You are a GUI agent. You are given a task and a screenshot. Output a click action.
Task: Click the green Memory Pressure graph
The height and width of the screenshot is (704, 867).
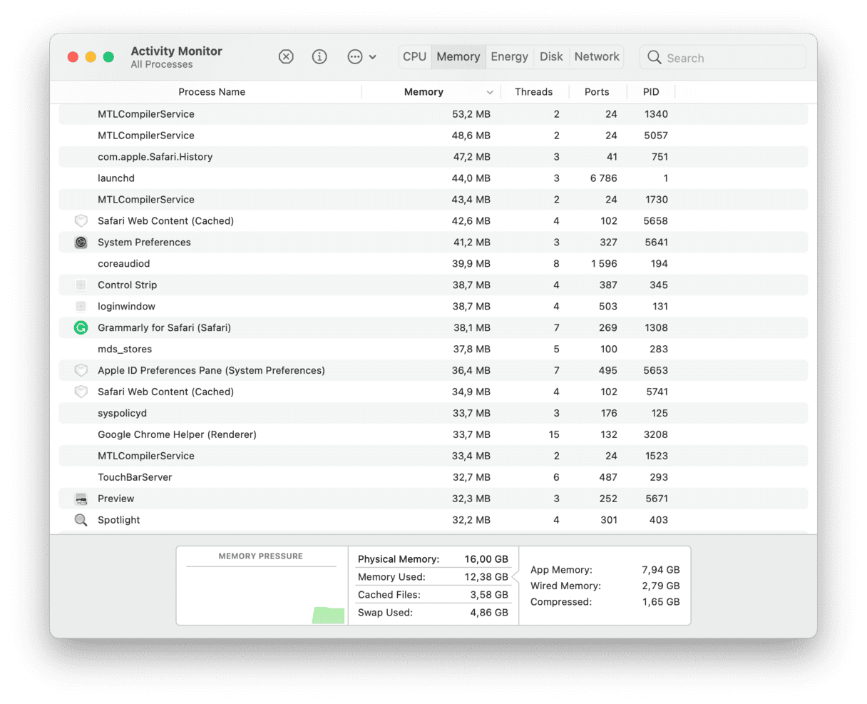tap(329, 616)
